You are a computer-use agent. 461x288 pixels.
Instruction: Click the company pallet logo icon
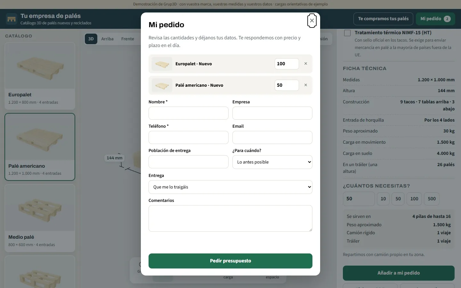(12, 19)
